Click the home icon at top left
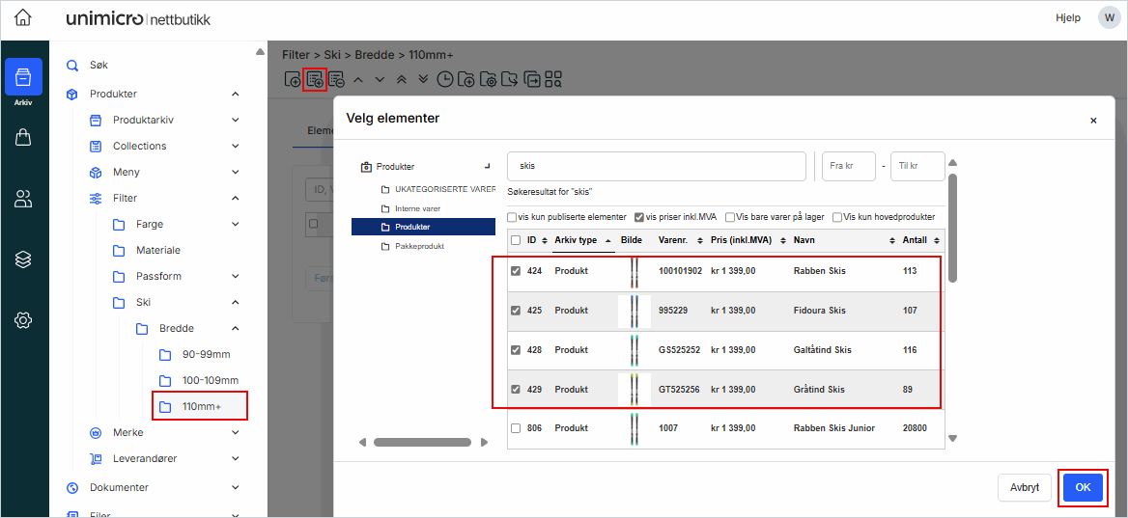1128x518 pixels. pos(22,18)
